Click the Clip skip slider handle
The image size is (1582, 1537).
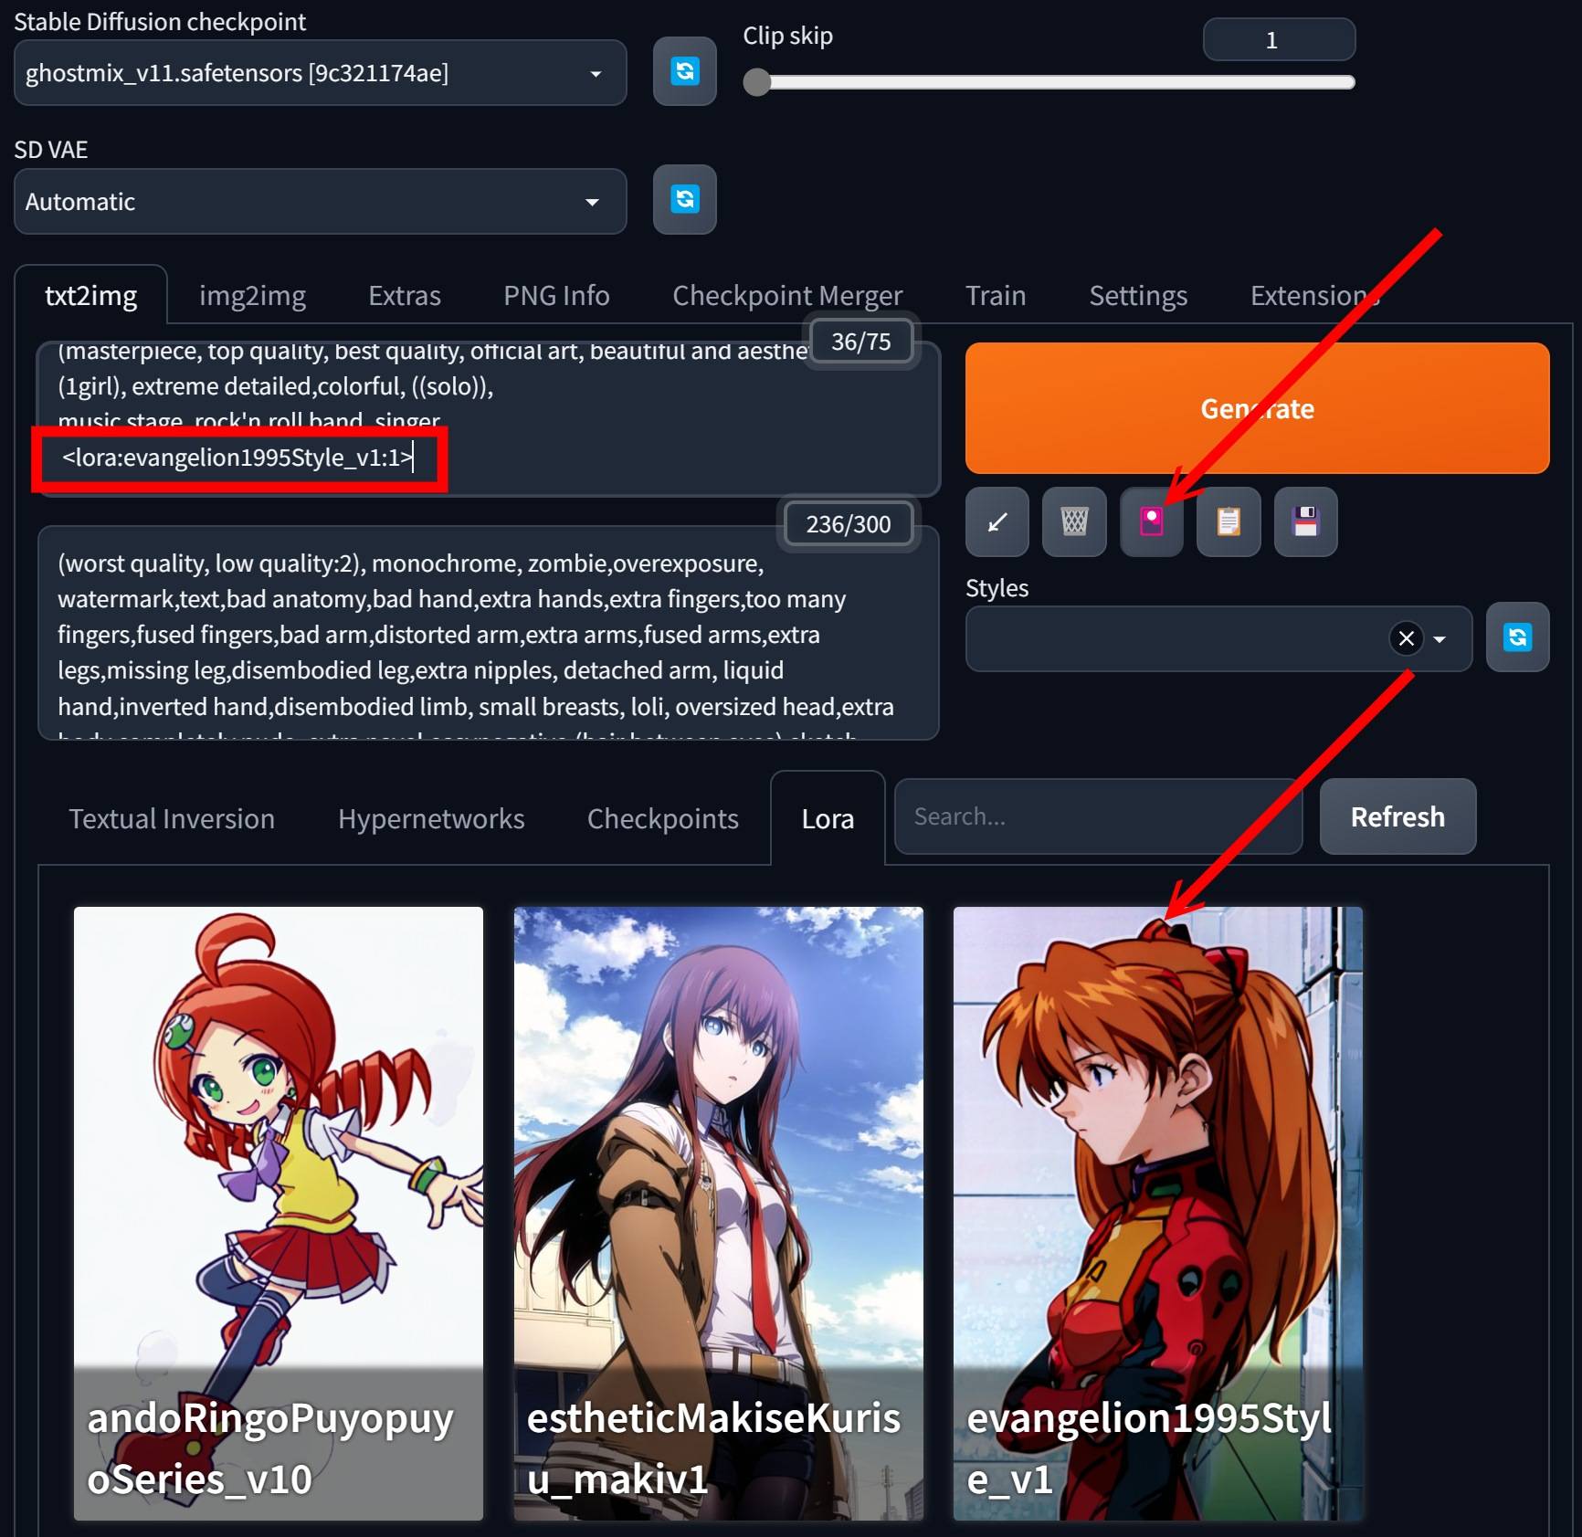click(757, 82)
